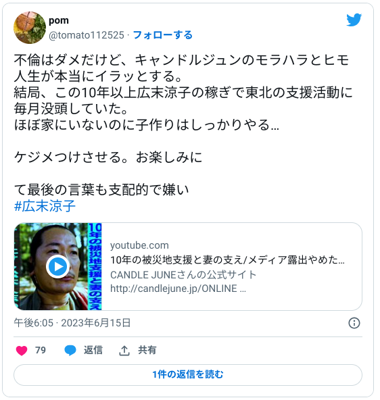Click the share upload arrow icon
This screenshot has height=400, width=380.
(x=124, y=351)
